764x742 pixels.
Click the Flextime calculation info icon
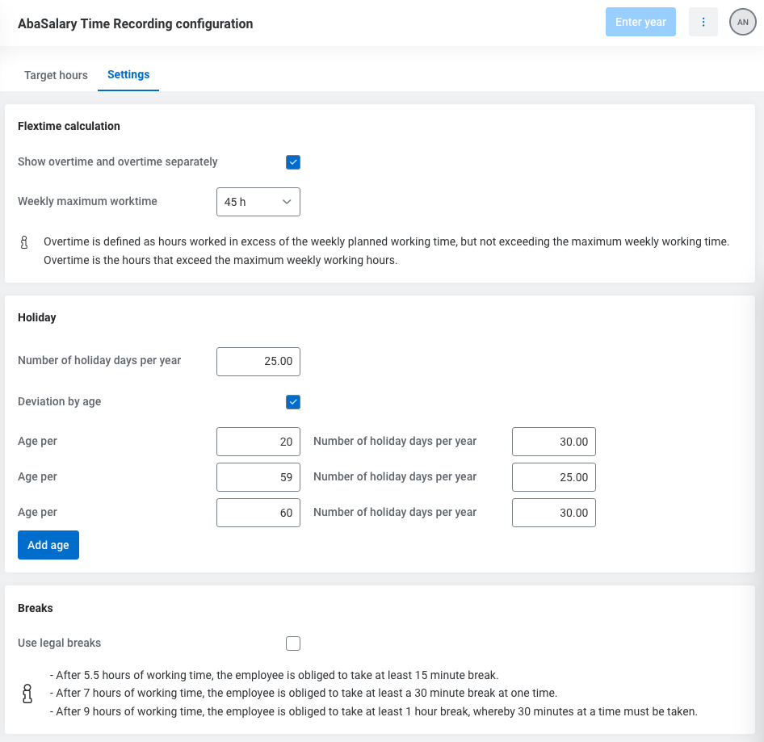[24, 242]
